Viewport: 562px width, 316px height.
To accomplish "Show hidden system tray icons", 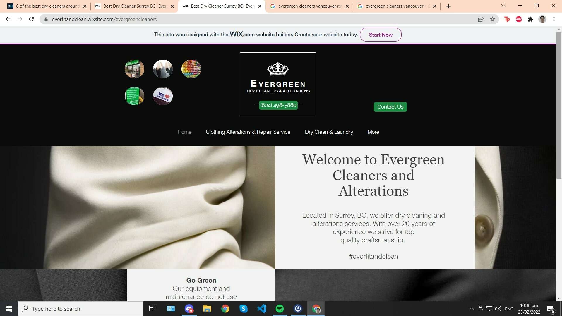I will pos(472,309).
